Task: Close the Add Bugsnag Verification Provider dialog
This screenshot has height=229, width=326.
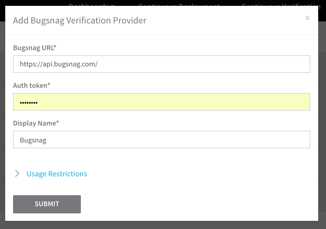Action: [x=307, y=18]
